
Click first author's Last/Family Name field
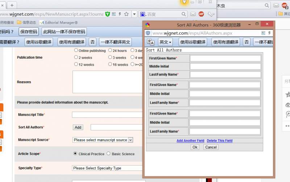(x=225, y=75)
